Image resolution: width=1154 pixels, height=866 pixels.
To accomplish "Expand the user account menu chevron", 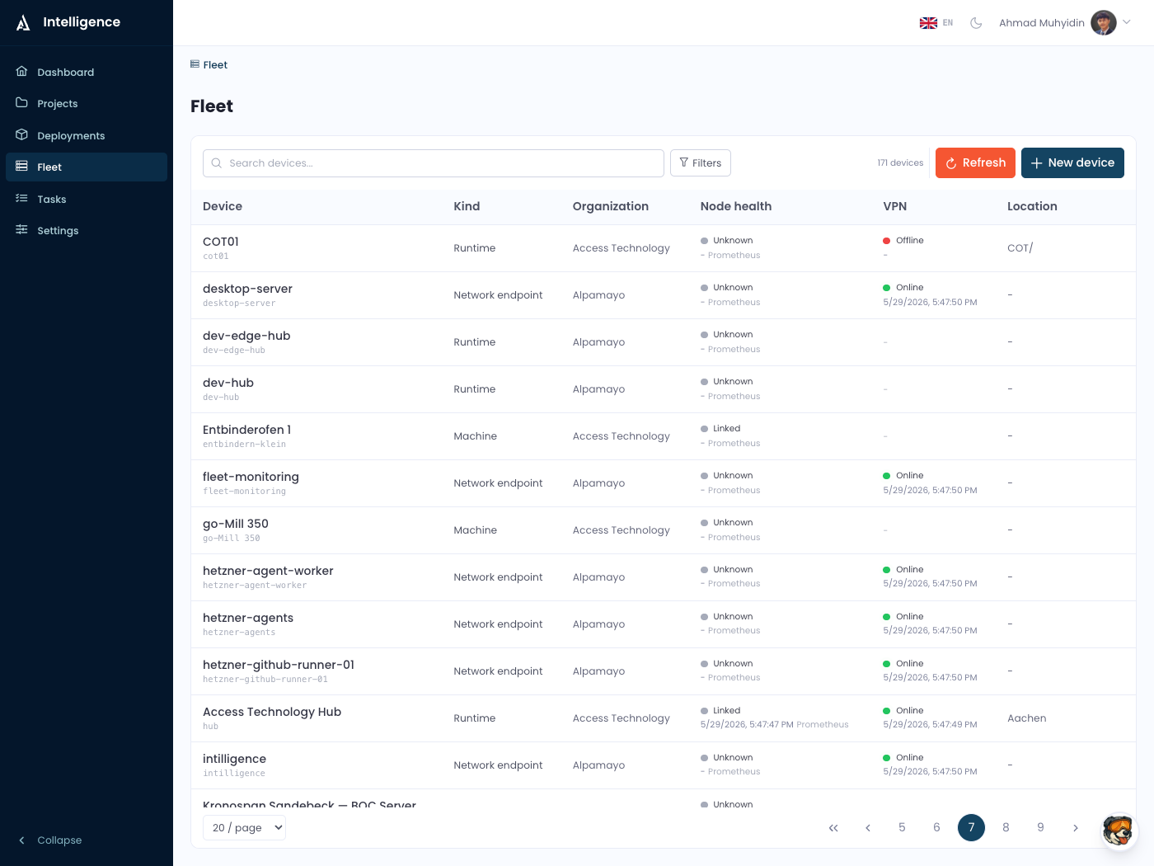I will coord(1127,23).
